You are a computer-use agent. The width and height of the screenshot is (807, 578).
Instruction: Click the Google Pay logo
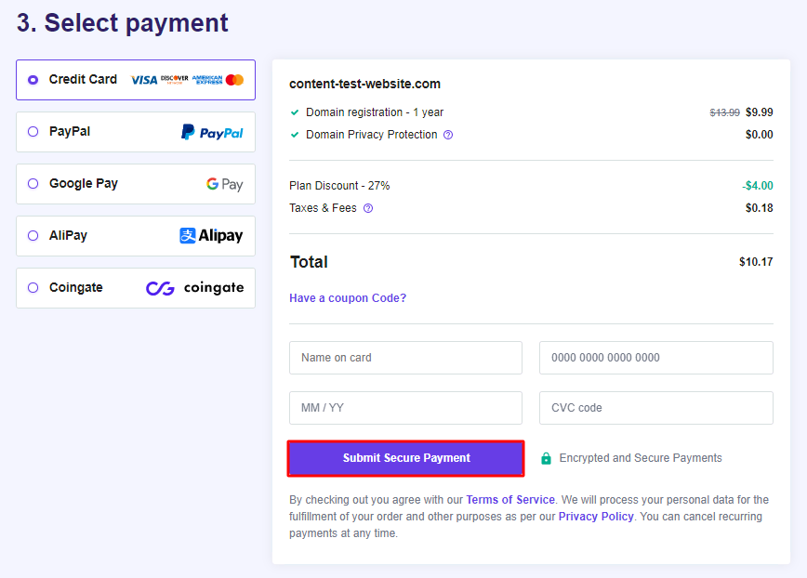(x=225, y=184)
